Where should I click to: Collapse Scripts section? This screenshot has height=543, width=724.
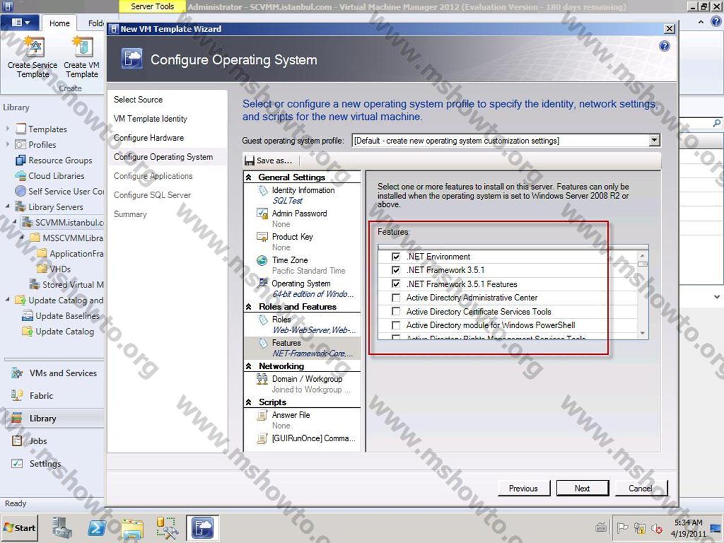pyautogui.click(x=249, y=402)
